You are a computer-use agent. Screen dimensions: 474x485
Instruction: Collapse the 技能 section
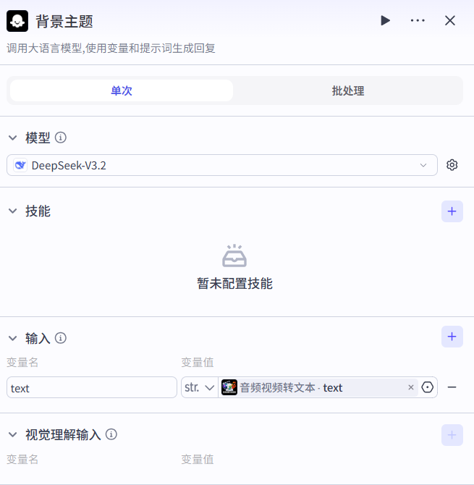[13, 211]
